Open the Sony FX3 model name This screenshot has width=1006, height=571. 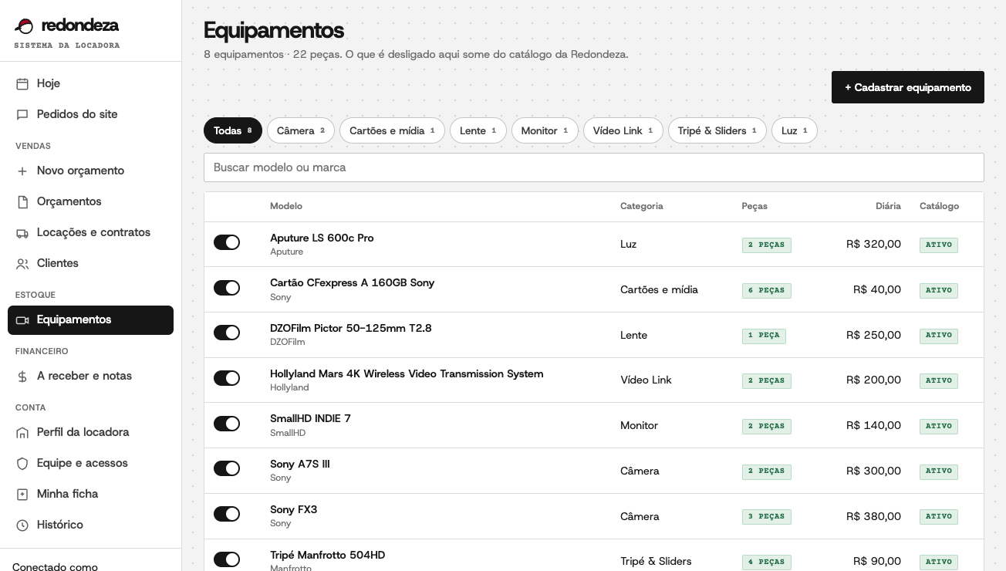(x=293, y=509)
